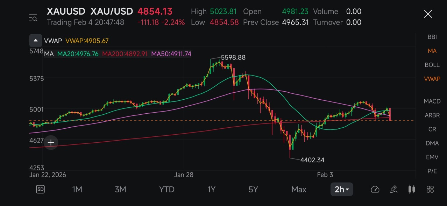The image size is (447, 206).
Task: Collapse the VWAP indicator legend arrow
Action: [x=35, y=41]
